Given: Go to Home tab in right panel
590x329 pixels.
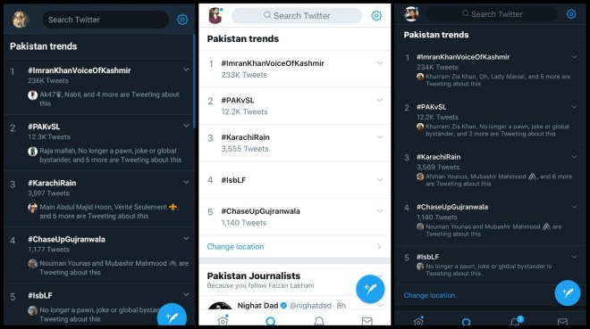Looking at the screenshot, I should click(418, 321).
